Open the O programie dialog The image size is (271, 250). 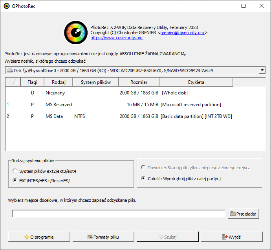tap(39, 237)
